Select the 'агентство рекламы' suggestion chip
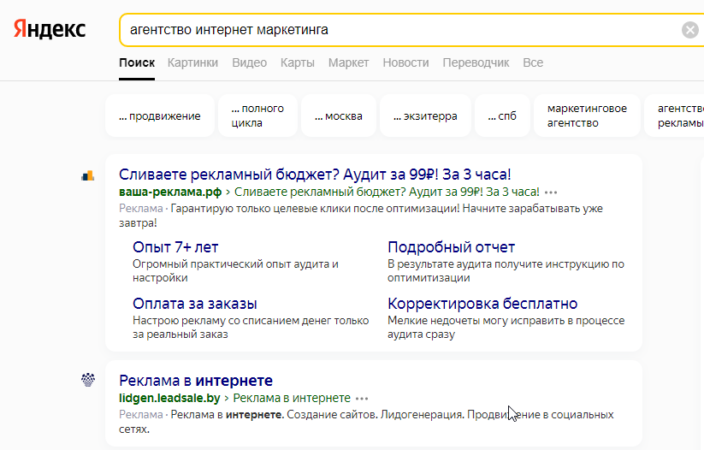Image resolution: width=704 pixels, height=450 pixels. (674, 115)
